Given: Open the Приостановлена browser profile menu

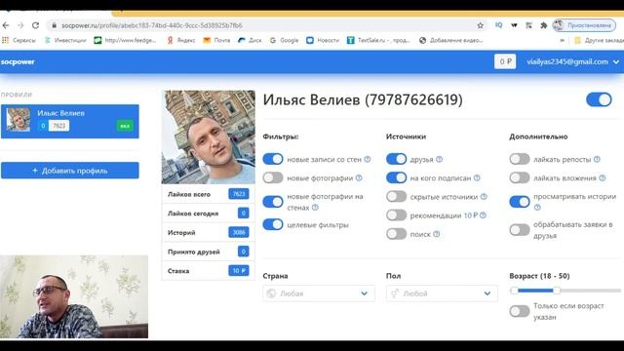Looking at the screenshot, I should tap(584, 25).
